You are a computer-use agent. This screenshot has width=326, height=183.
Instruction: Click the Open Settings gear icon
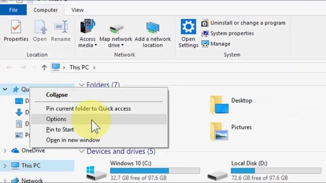[x=188, y=26]
